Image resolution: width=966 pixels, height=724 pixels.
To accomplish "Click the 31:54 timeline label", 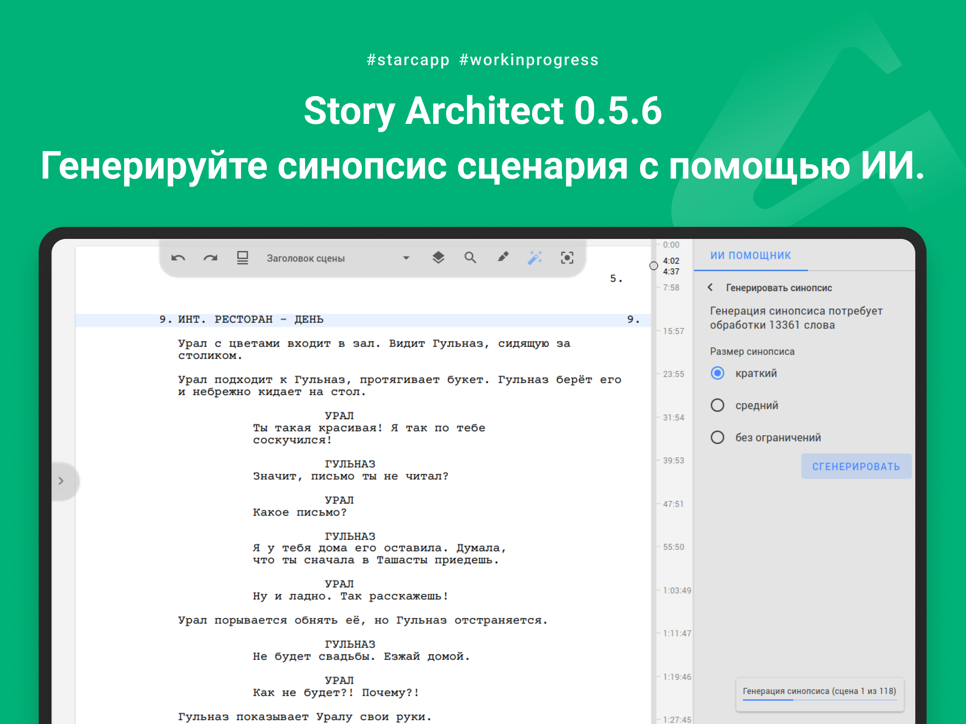I will 673,418.
